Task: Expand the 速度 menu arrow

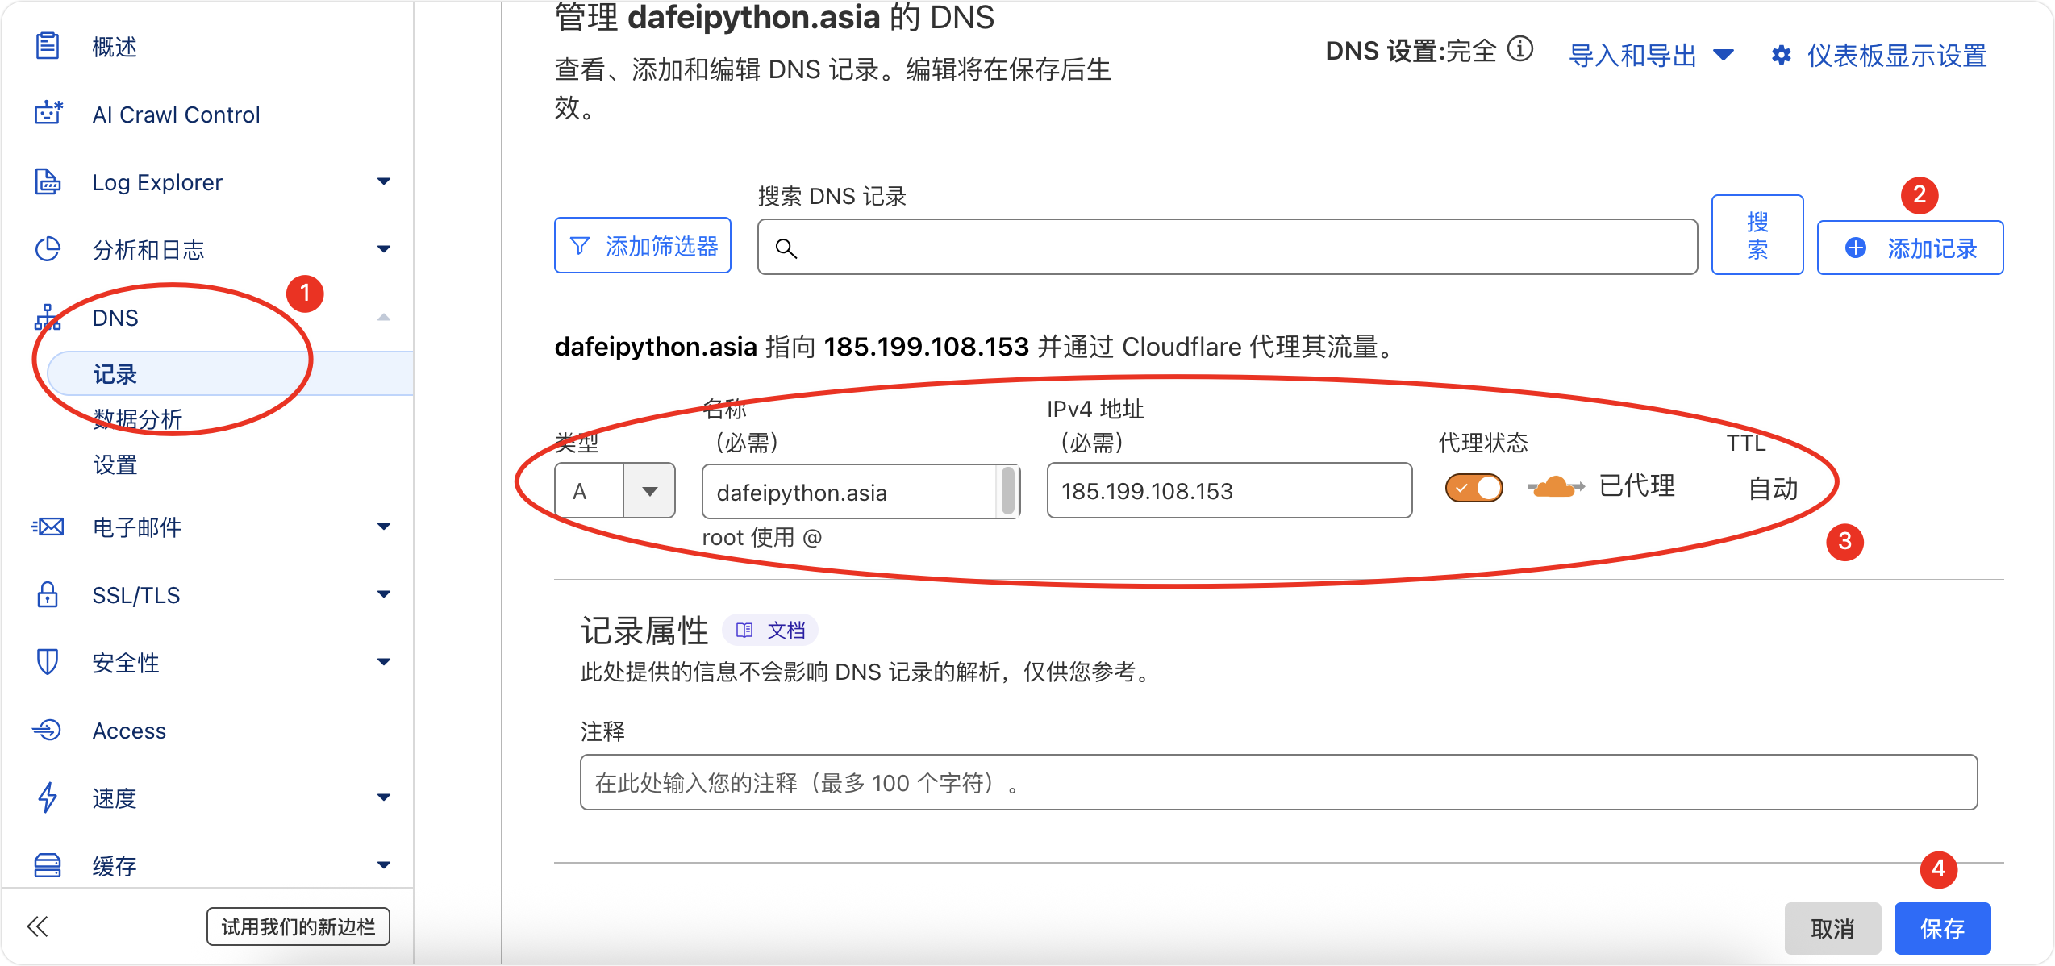Action: [x=384, y=797]
